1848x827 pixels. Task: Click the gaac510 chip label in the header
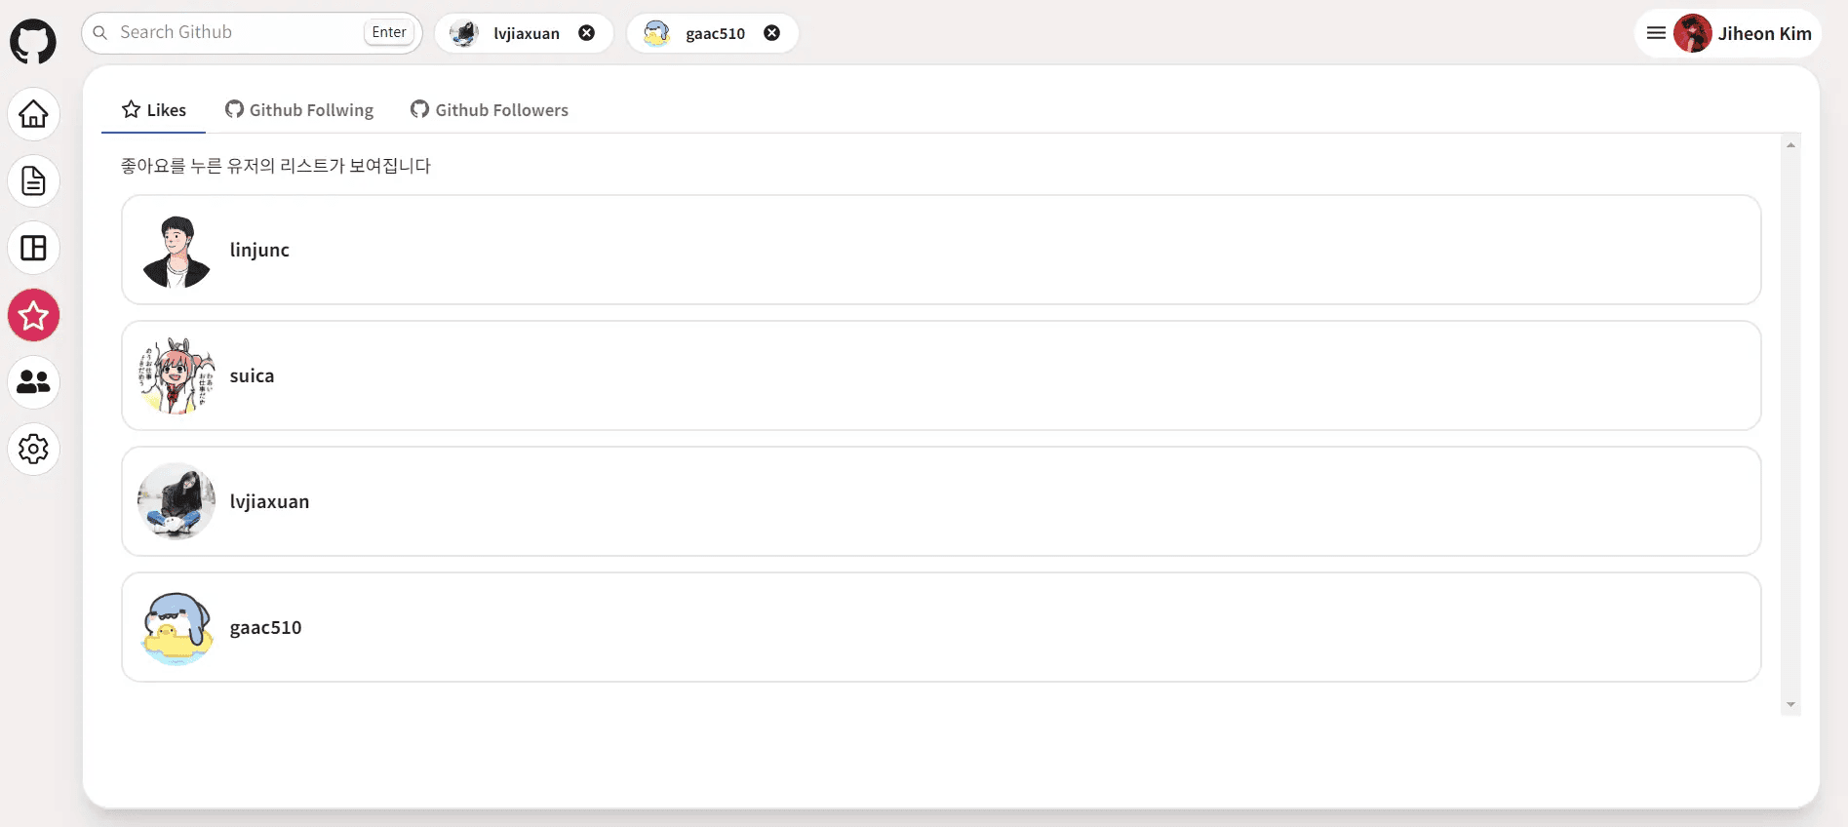pyautogui.click(x=715, y=33)
